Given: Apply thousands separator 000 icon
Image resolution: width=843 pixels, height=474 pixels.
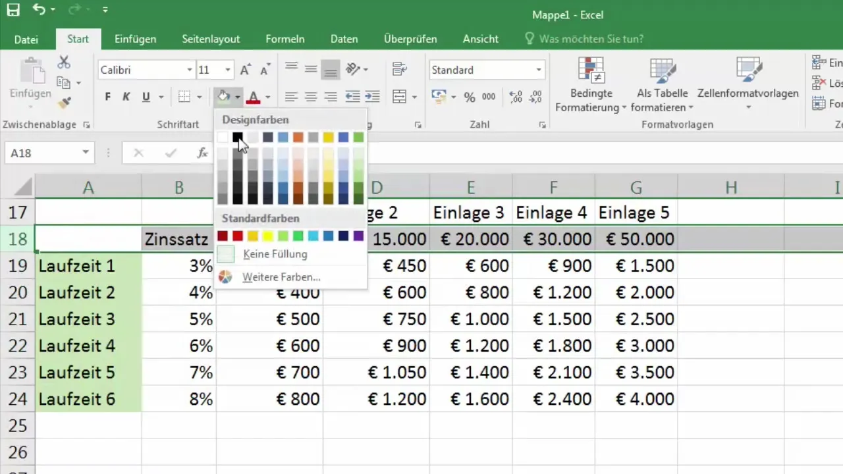Looking at the screenshot, I should point(489,97).
